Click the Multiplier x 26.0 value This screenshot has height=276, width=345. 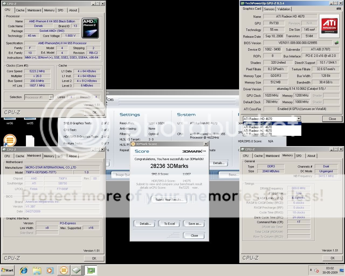tap(37, 76)
